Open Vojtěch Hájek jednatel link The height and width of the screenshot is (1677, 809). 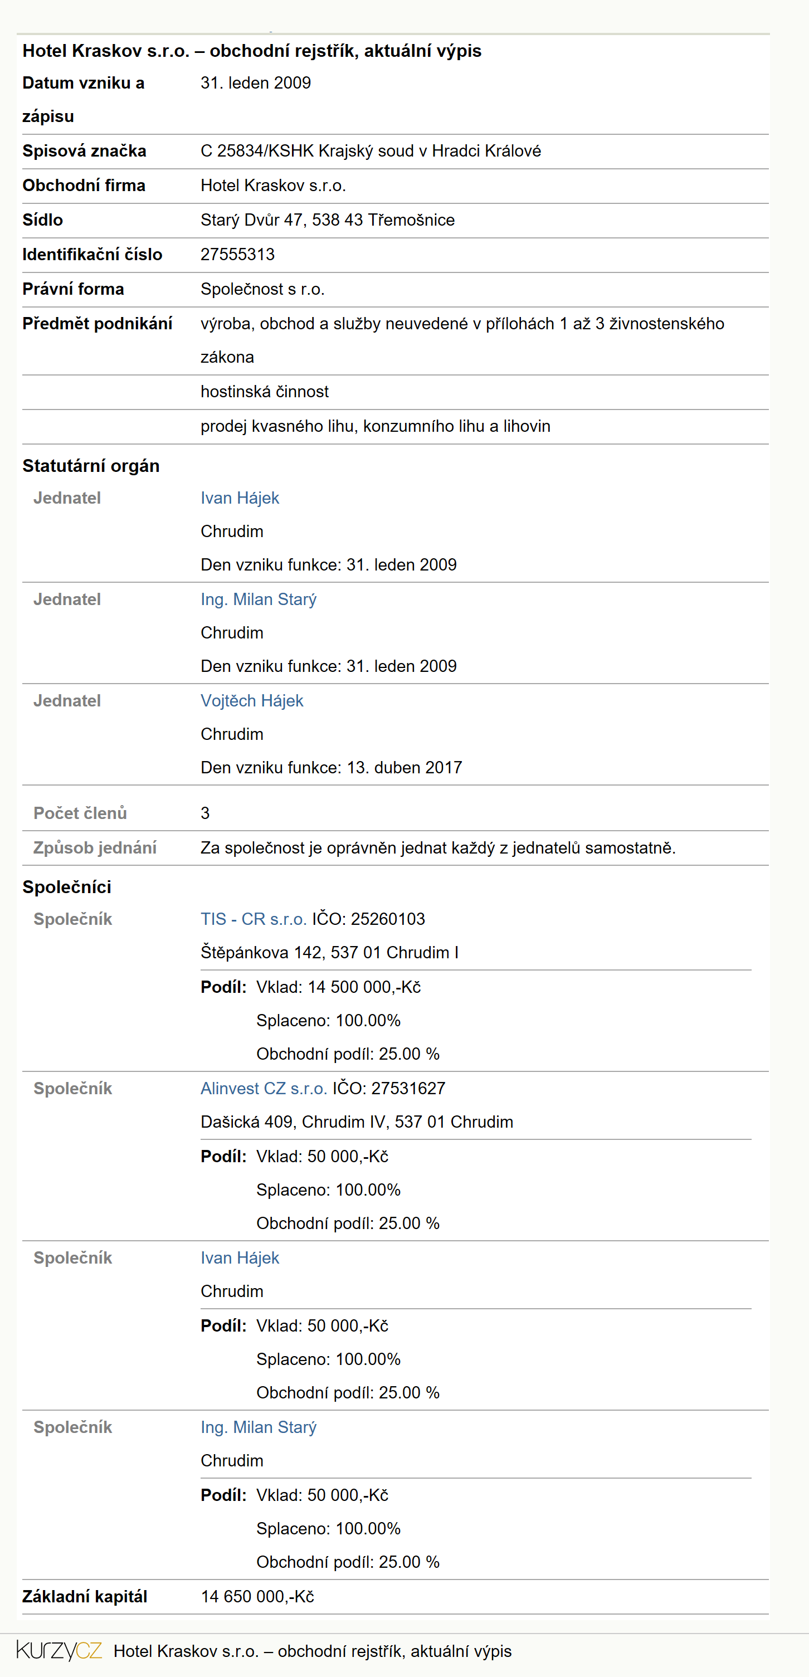[252, 701]
